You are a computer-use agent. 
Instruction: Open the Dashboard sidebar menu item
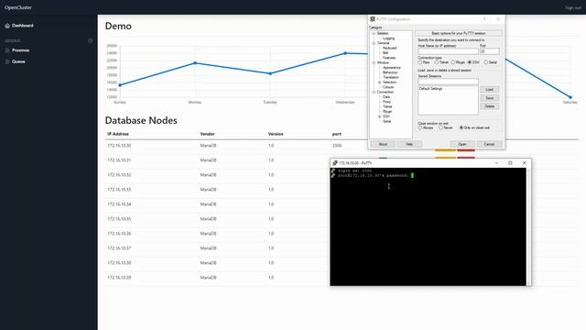[22, 26]
